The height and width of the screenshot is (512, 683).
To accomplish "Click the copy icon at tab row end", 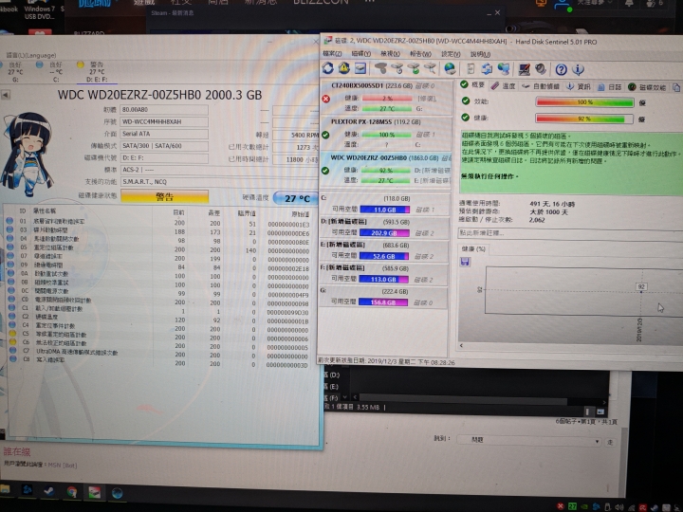I will coord(676,87).
